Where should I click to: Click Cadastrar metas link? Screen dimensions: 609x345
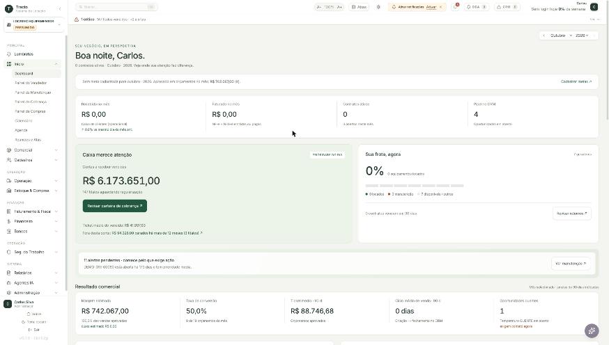coord(576,81)
